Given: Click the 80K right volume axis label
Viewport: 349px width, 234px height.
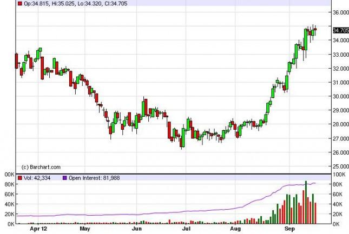Looking at the screenshot, I should [x=338, y=184].
